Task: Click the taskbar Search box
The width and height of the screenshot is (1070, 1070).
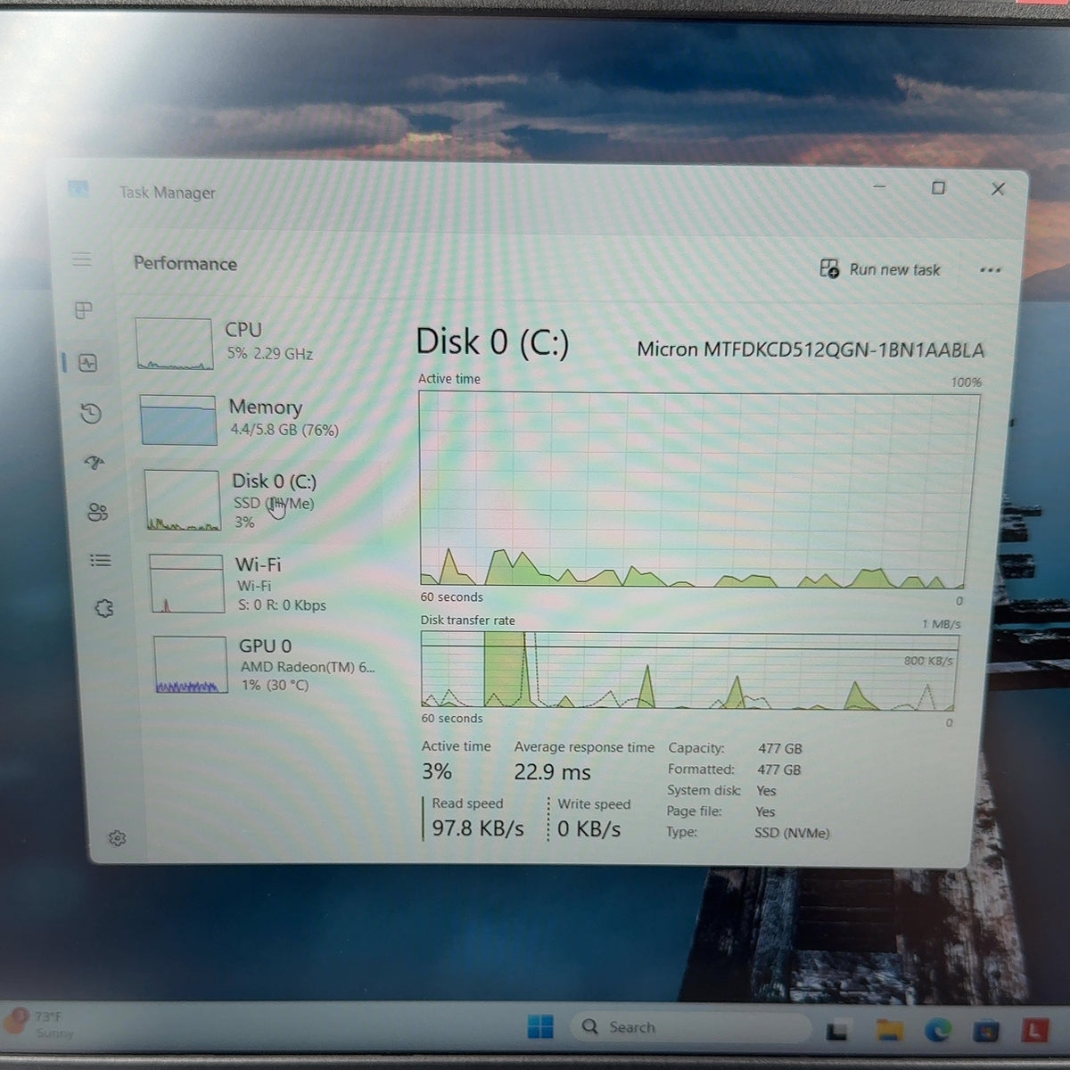Action: click(691, 1027)
